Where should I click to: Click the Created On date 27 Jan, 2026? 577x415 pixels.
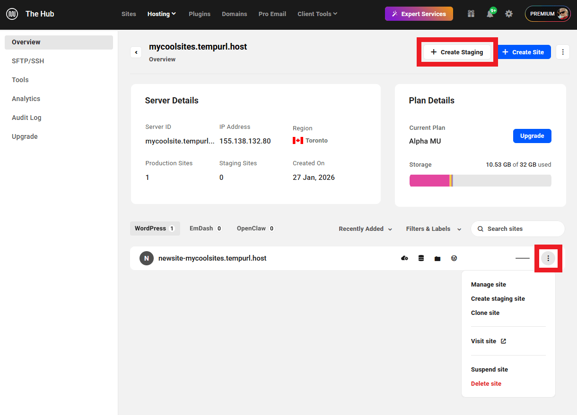(314, 178)
